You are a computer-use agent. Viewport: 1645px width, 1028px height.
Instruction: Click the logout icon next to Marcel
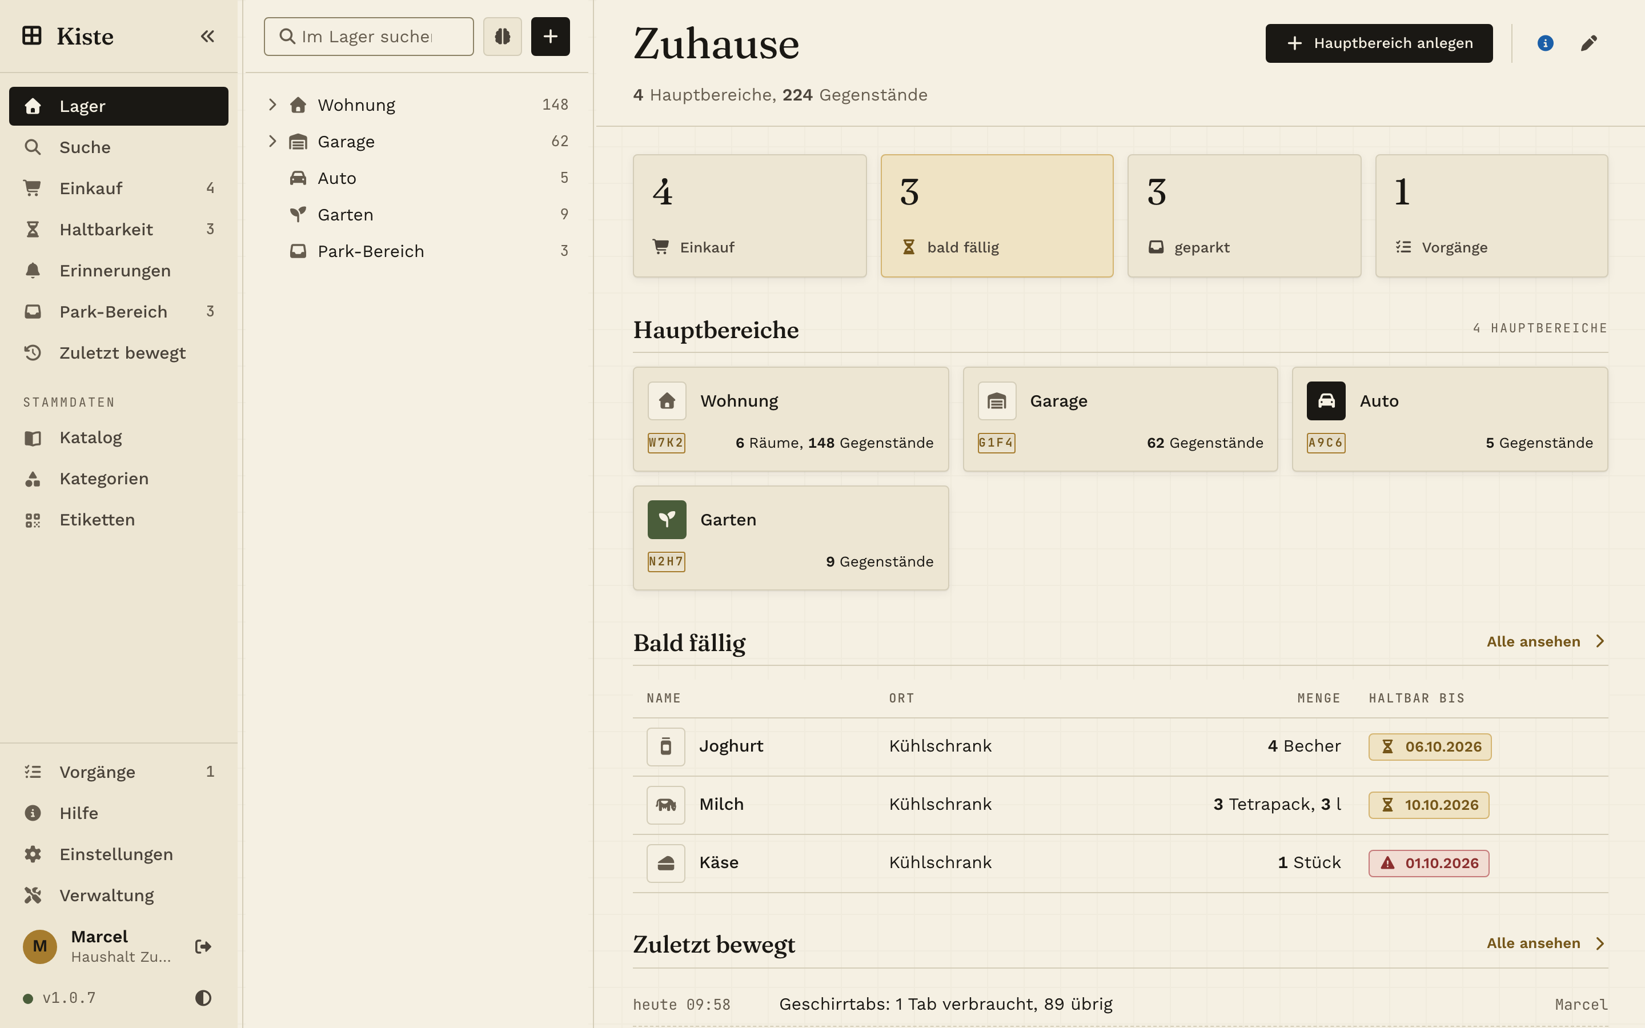(x=203, y=946)
